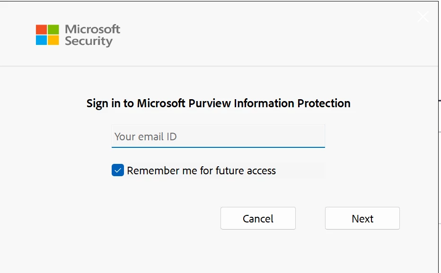The width and height of the screenshot is (441, 273).
Task: Proceed with the Next button
Action: click(362, 219)
